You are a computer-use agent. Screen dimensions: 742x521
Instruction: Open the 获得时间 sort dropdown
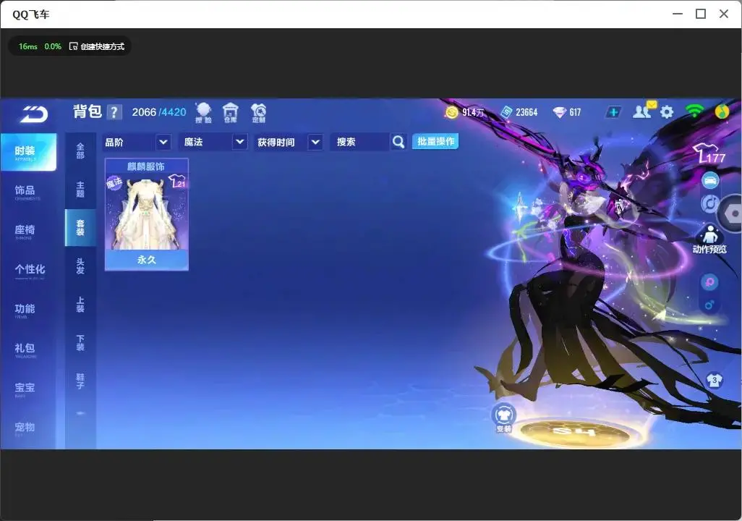(x=289, y=142)
